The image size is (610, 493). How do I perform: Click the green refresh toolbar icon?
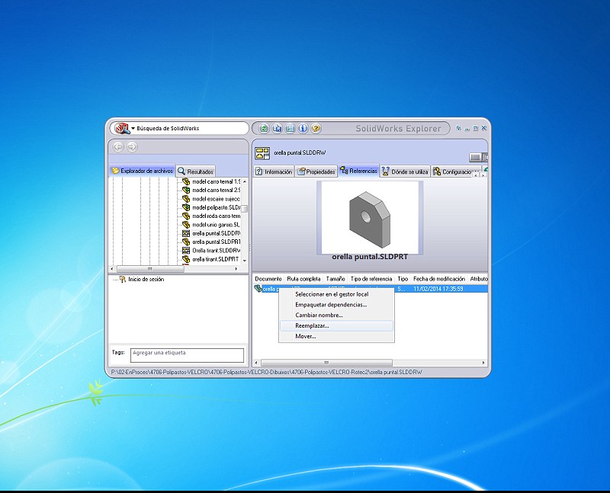[x=264, y=128]
